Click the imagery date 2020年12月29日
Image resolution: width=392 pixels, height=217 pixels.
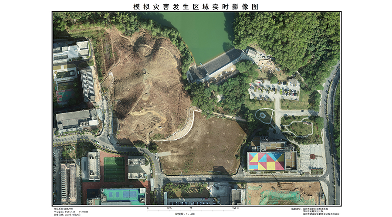click(x=72, y=215)
